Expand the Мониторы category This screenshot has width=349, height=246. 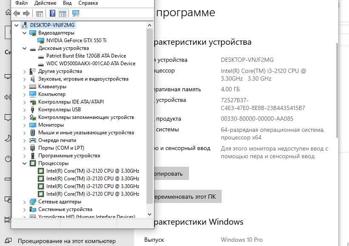coord(25,125)
